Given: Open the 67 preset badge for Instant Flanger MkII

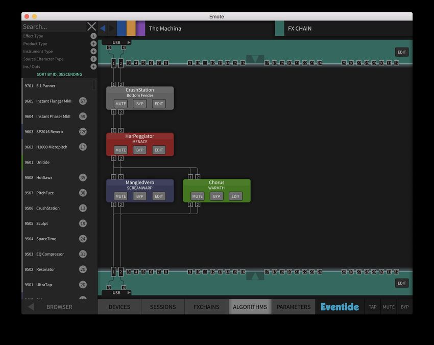Looking at the screenshot, I should [83, 101].
